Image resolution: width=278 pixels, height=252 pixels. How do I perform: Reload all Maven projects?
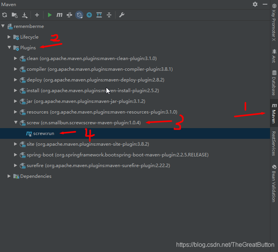point(5,15)
